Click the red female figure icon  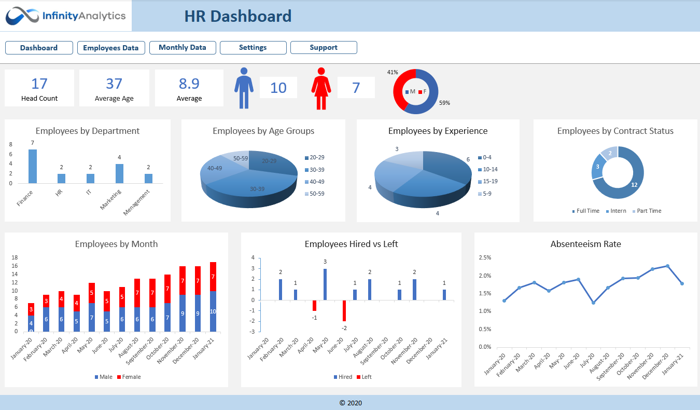(x=321, y=88)
